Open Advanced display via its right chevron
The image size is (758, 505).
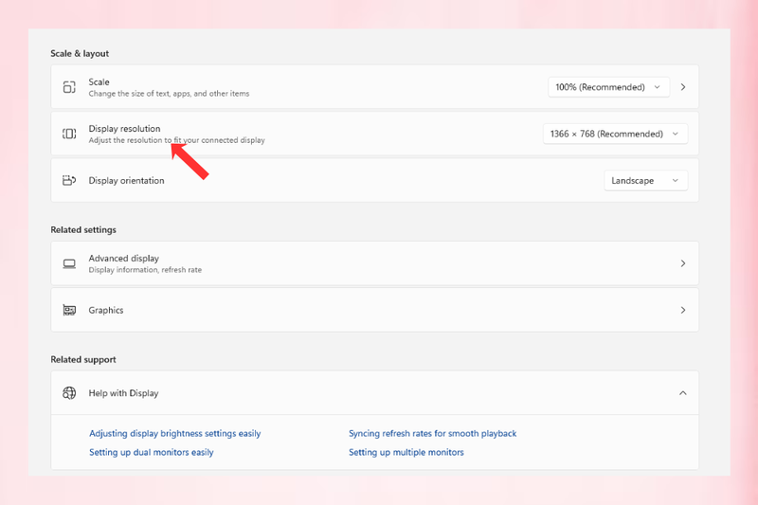pyautogui.click(x=683, y=263)
